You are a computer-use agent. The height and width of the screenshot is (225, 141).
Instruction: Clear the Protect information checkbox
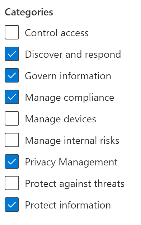[x=12, y=205]
